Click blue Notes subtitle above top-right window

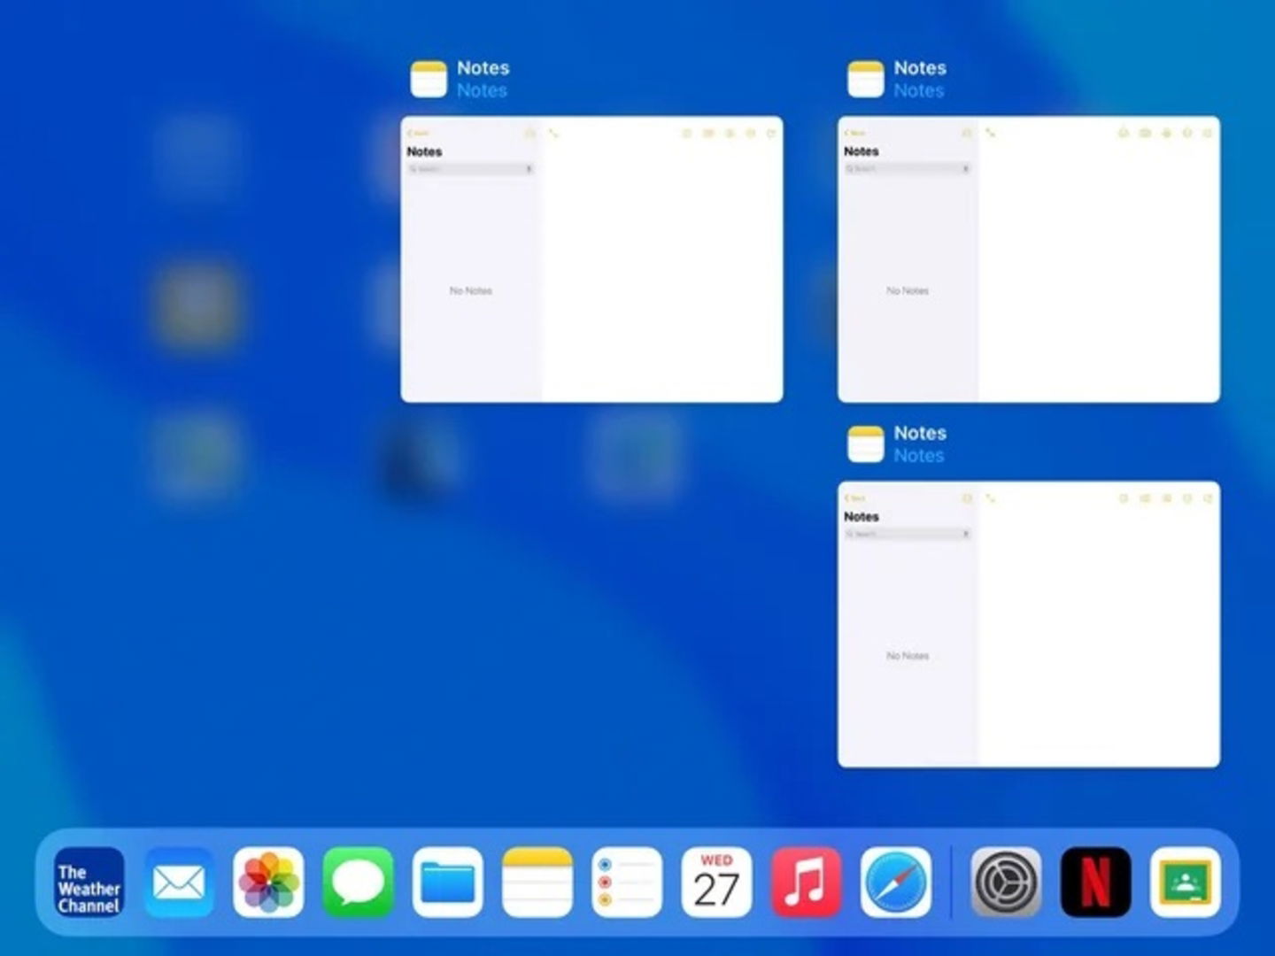[x=919, y=90]
